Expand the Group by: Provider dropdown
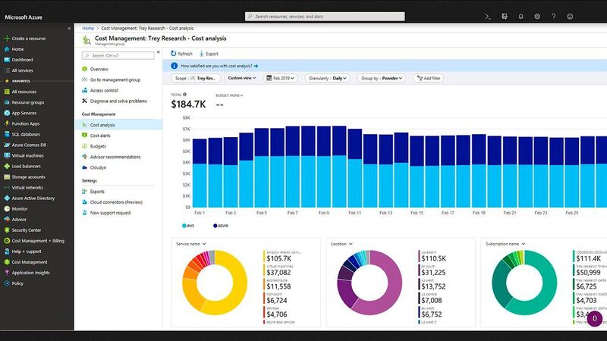The image size is (607, 341). pyautogui.click(x=382, y=78)
